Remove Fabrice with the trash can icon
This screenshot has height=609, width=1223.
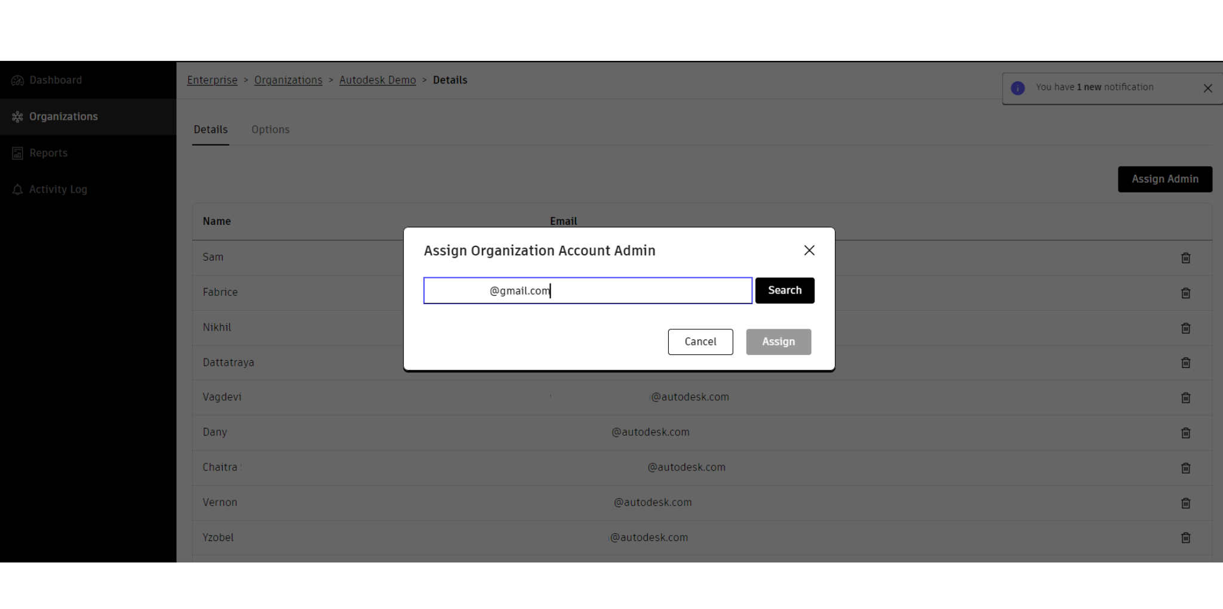tap(1185, 293)
